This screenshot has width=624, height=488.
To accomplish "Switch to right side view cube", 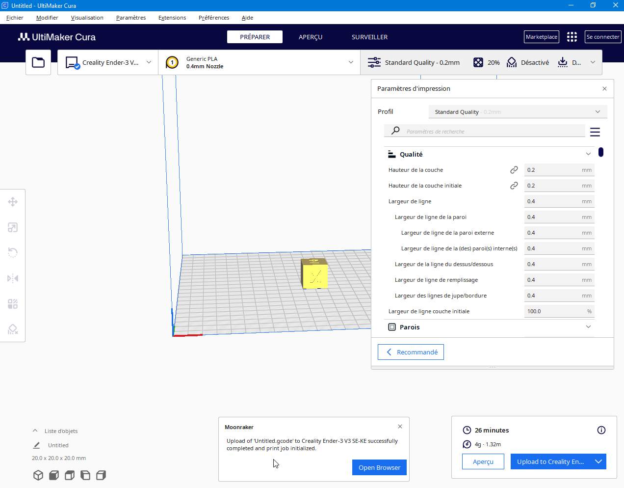I will [101, 475].
